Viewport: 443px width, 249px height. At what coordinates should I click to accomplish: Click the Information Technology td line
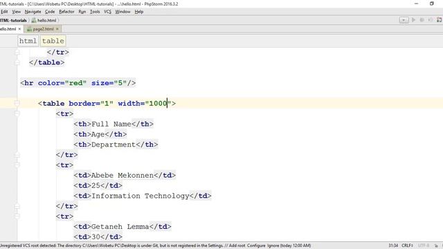click(143, 196)
